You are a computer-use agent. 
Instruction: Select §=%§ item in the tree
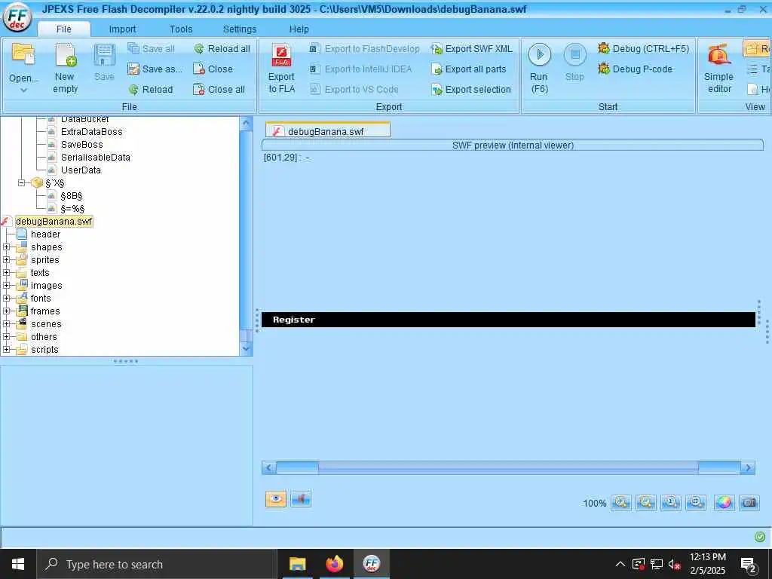click(x=72, y=208)
